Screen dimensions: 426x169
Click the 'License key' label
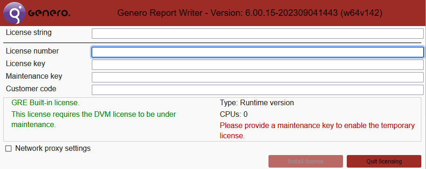pyautogui.click(x=26, y=63)
